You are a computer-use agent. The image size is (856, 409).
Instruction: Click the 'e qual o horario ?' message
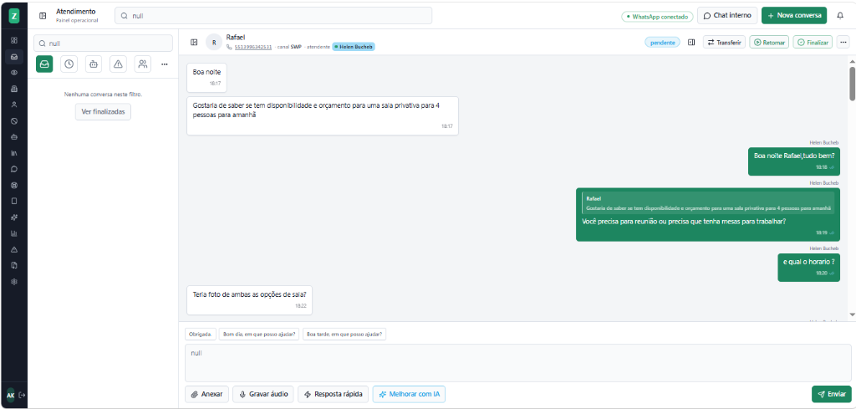click(808, 267)
